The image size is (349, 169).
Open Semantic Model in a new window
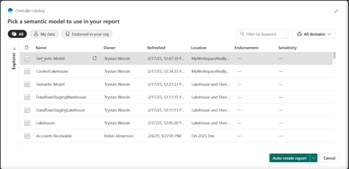(94, 58)
